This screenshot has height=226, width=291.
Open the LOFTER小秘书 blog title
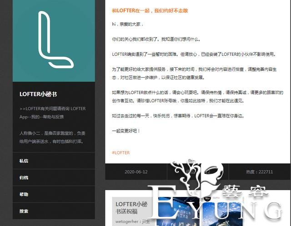[38, 94]
